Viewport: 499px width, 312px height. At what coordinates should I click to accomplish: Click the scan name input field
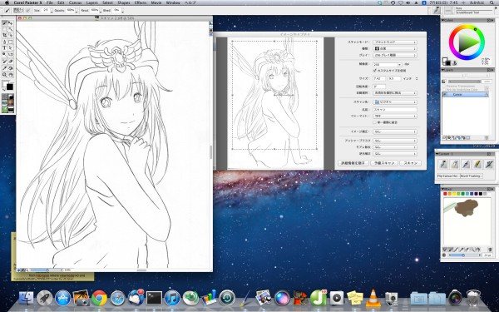click(x=395, y=109)
